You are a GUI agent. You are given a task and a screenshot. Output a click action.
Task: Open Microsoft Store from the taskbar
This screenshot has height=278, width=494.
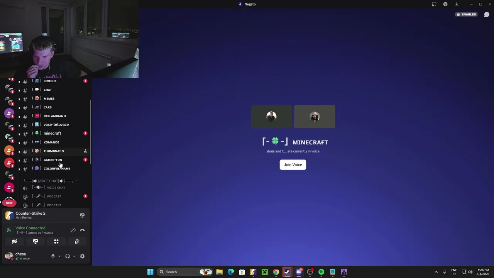tap(242, 272)
